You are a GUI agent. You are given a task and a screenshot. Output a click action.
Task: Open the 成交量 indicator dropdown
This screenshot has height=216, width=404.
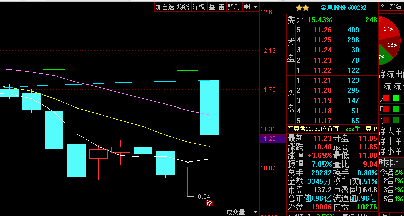coord(255,212)
